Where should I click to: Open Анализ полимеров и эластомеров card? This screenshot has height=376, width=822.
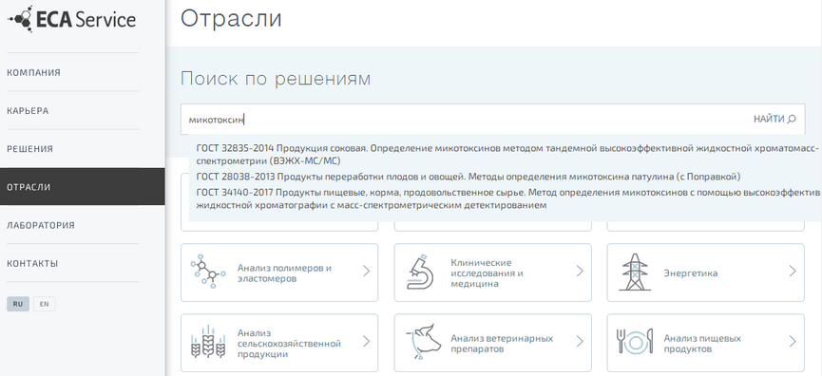(279, 273)
